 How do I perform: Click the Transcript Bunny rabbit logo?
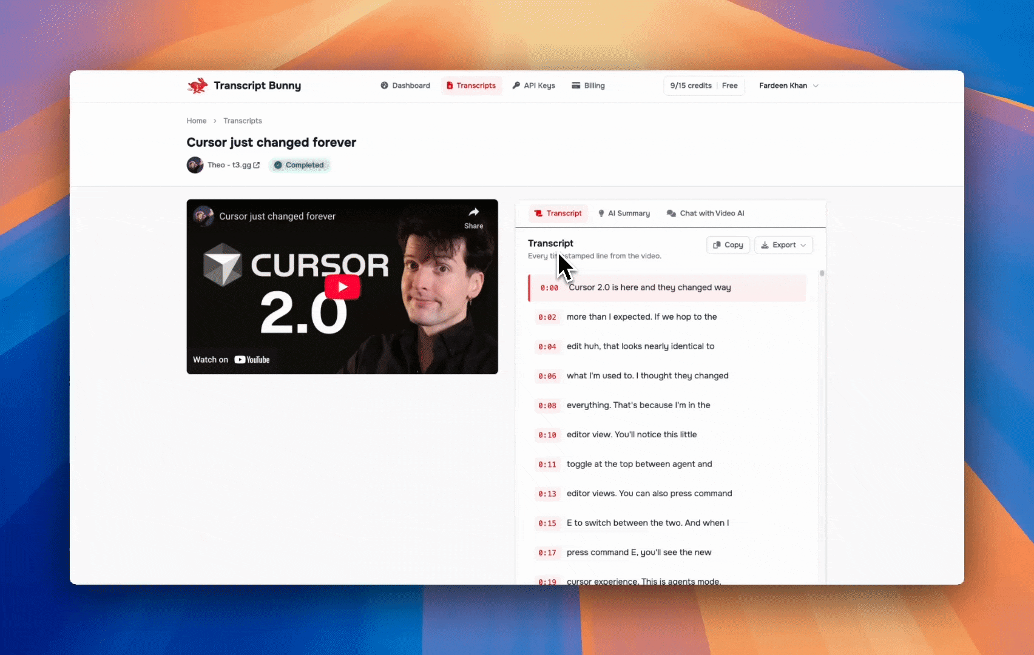tap(197, 86)
